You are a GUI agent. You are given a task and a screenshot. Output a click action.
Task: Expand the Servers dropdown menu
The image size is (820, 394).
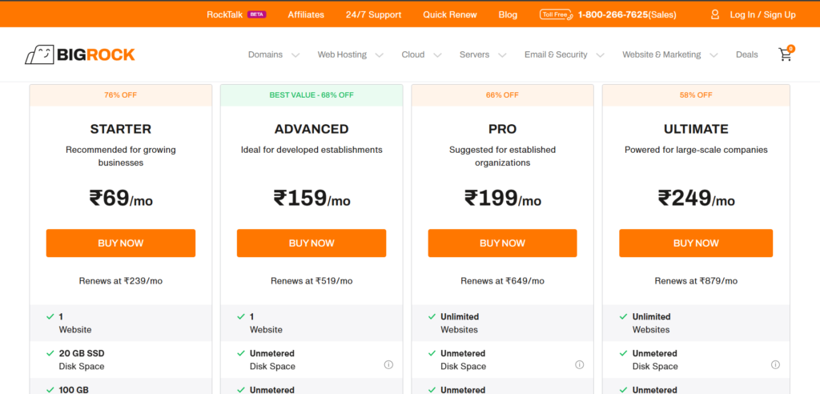point(483,54)
